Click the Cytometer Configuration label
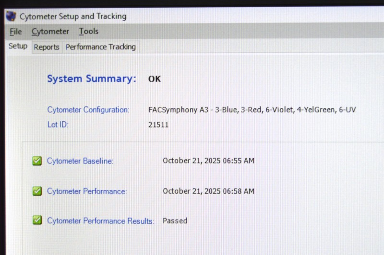Viewport: 384px width, 255px height. click(x=88, y=110)
